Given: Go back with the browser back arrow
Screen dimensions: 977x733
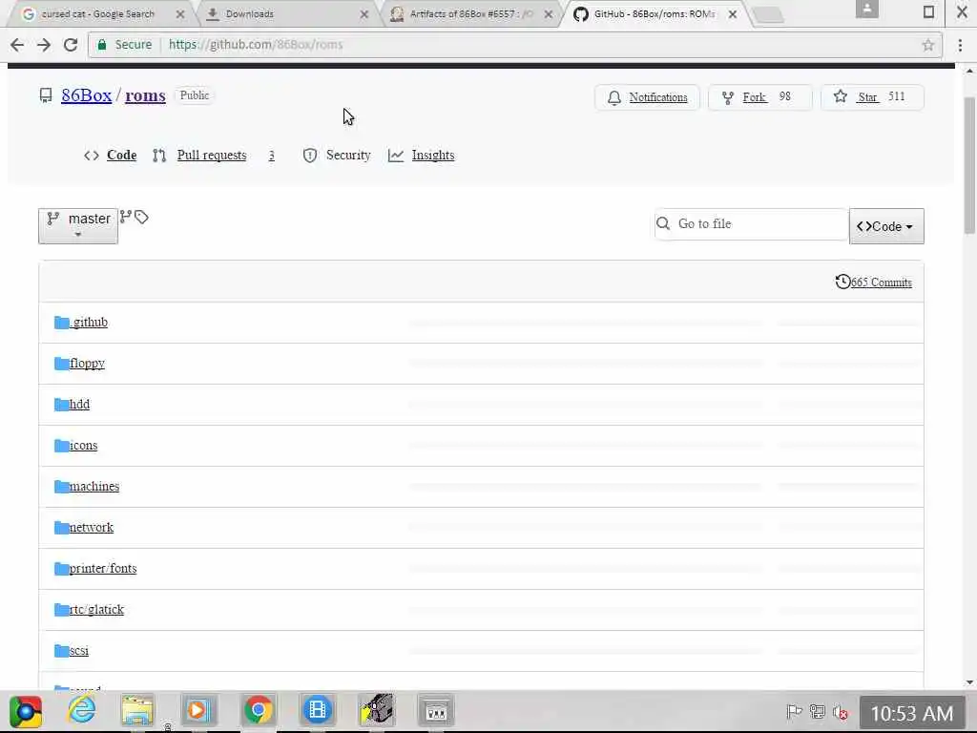Looking at the screenshot, I should (x=17, y=44).
